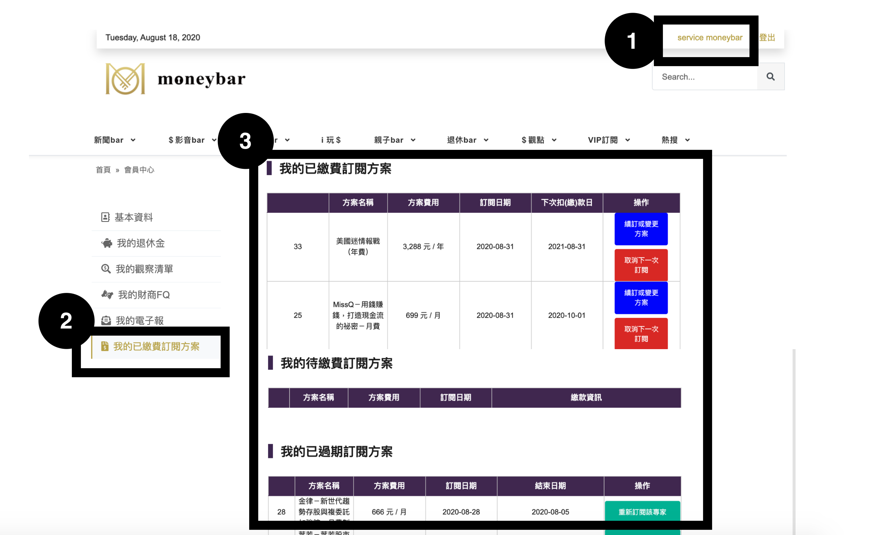Click the 我的已繳費訂閱方案 document icon
The image size is (876, 535).
105,346
